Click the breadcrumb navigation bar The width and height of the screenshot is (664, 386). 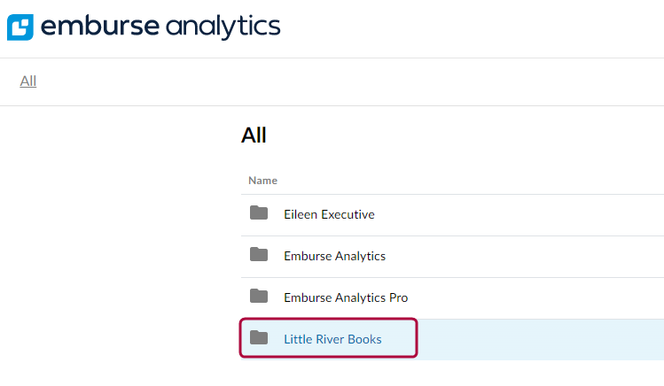click(332, 81)
